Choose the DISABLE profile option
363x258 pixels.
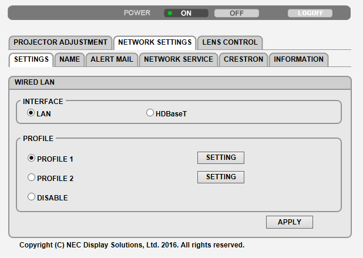coord(31,197)
